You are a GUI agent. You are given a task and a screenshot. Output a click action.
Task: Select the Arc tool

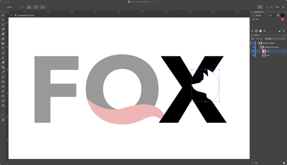[x=3, y=115]
